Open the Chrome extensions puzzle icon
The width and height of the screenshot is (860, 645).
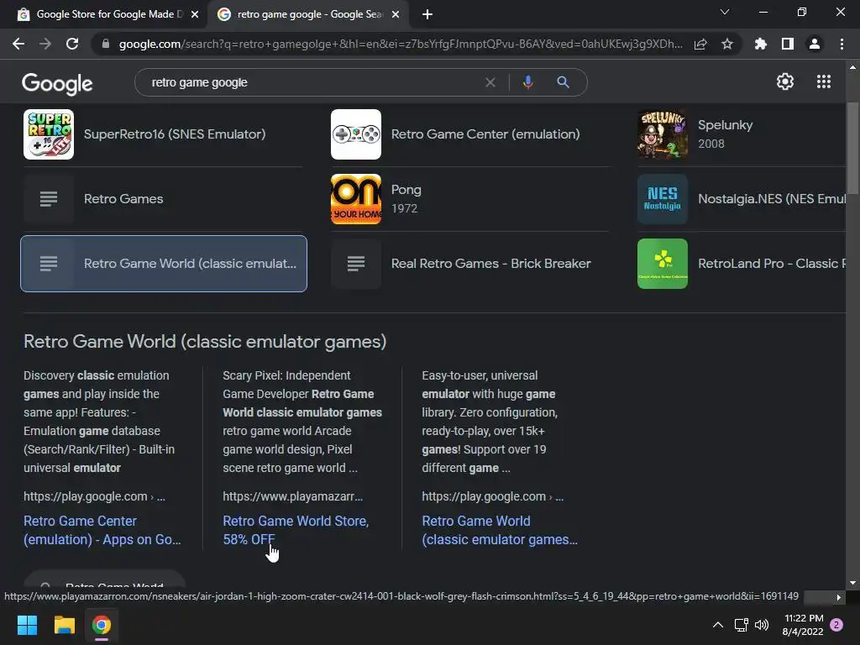[761, 44]
